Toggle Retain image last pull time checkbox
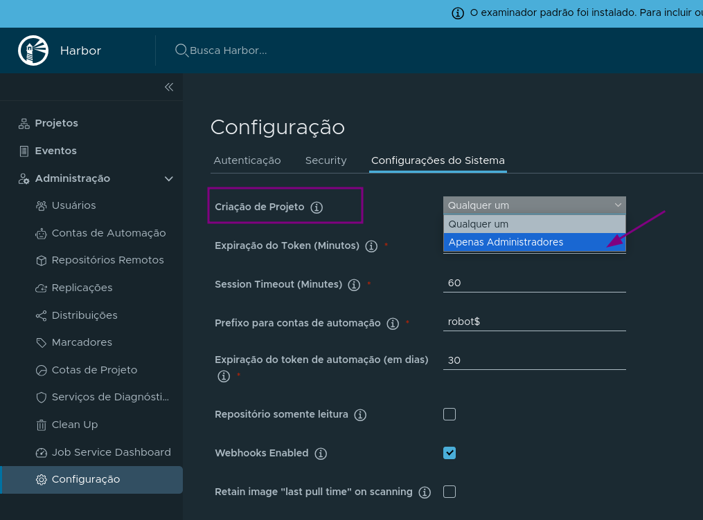The width and height of the screenshot is (703, 520). pyautogui.click(x=450, y=492)
